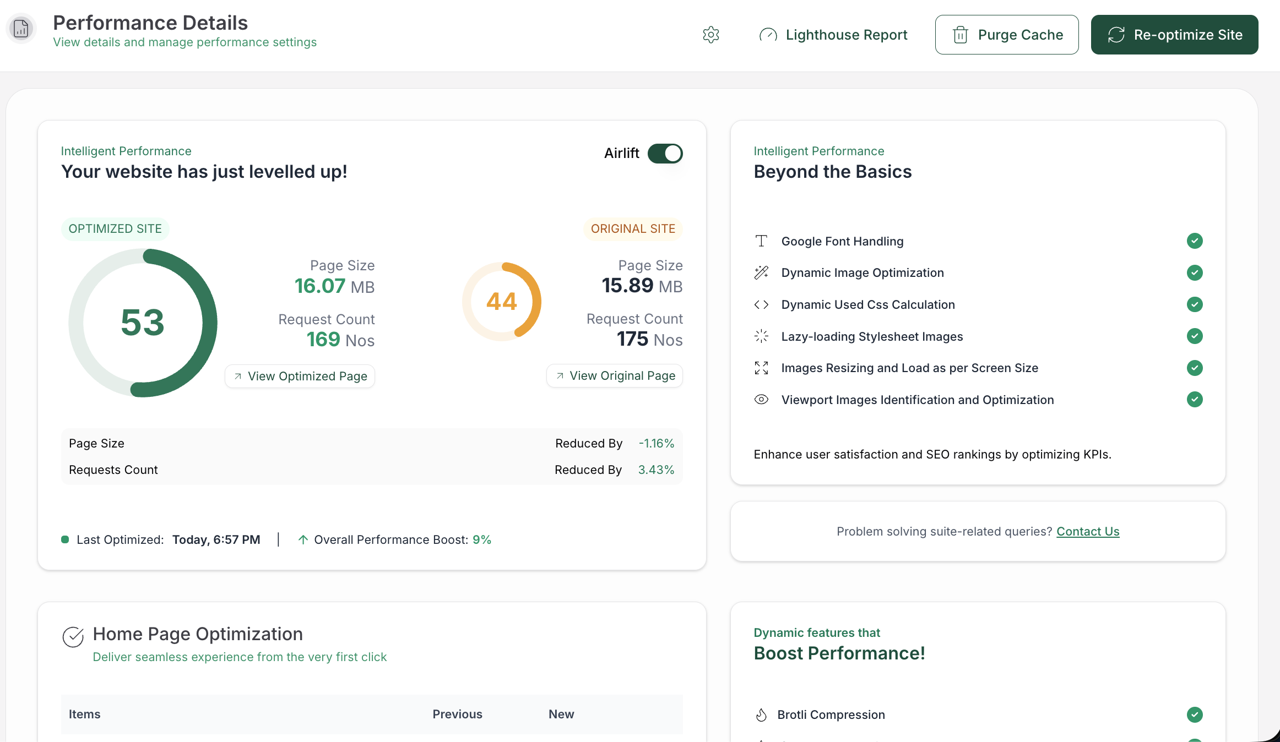Open View Original Page link
1280x742 pixels.
coord(615,376)
